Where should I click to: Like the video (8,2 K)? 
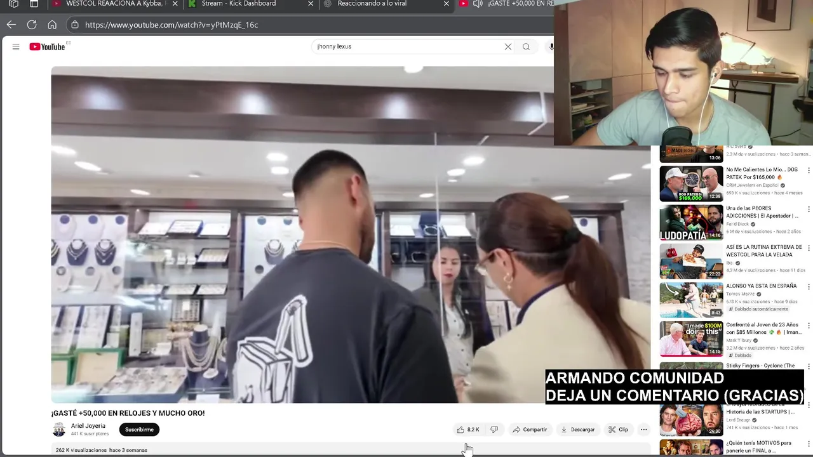click(467, 430)
